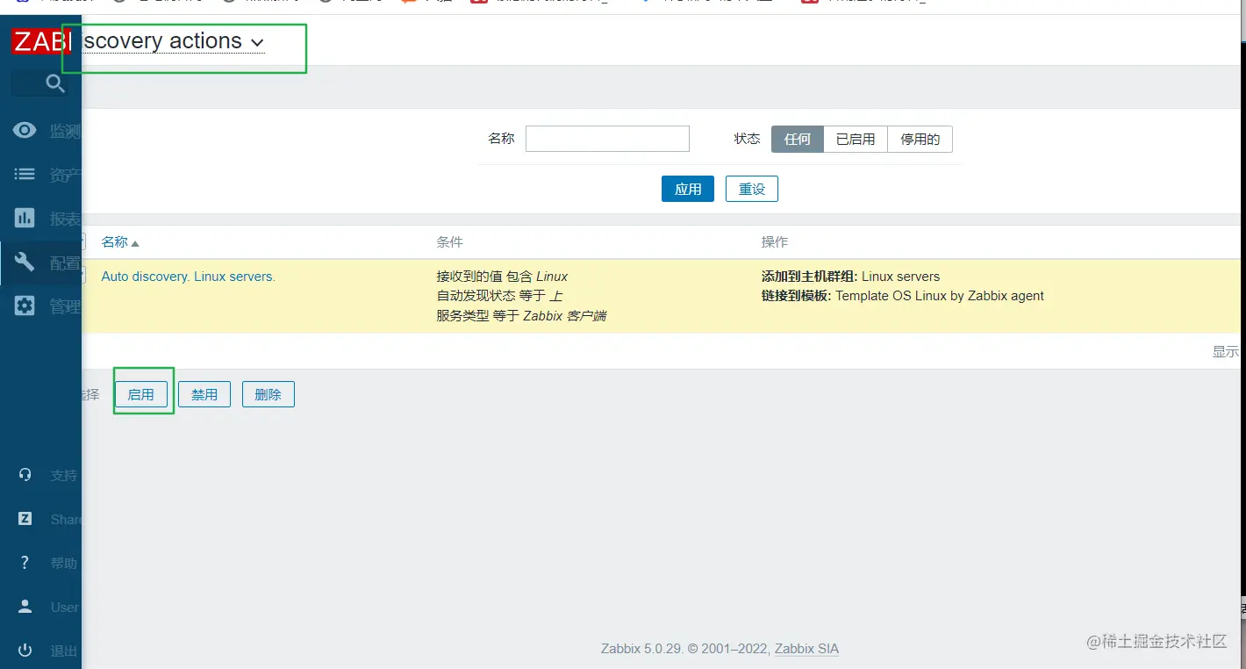Click 添加到主机群组: Linux servers operation
Screen dimensions: 1246x669
click(850, 277)
